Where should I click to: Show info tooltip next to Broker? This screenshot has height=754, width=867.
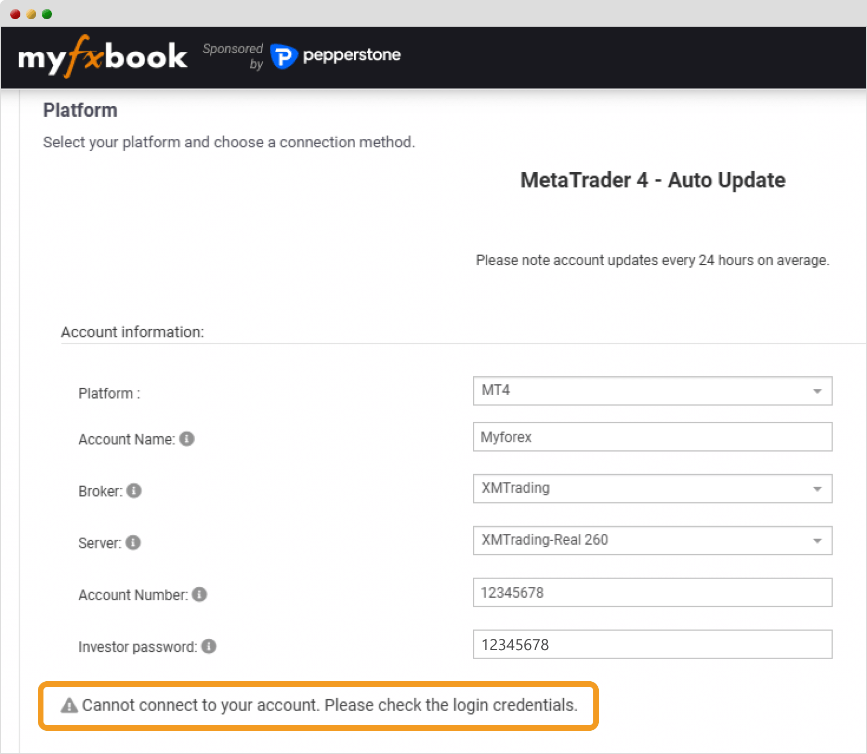[x=134, y=490]
